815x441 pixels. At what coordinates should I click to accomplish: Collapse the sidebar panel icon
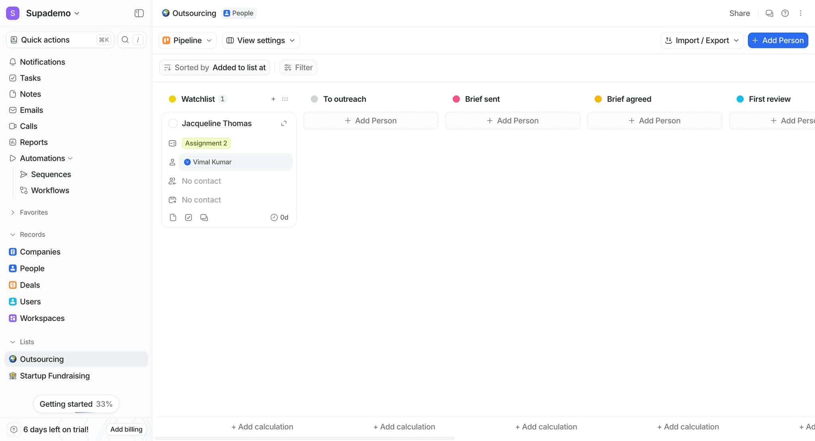tap(139, 13)
